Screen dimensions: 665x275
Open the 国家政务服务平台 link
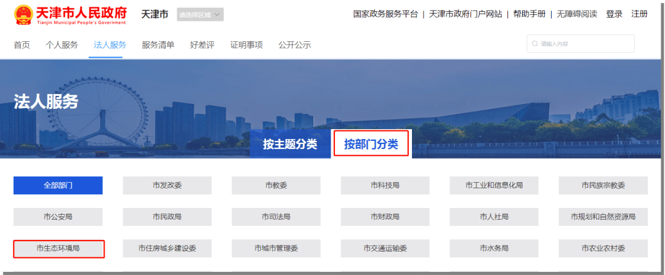[x=385, y=14]
